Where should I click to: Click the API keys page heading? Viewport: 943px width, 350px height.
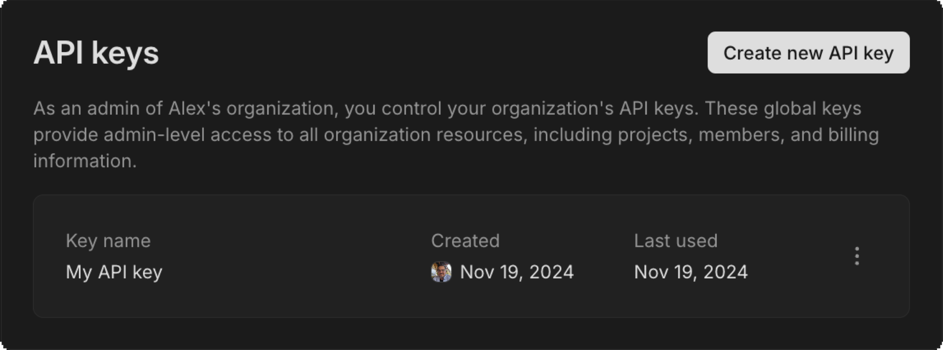96,54
